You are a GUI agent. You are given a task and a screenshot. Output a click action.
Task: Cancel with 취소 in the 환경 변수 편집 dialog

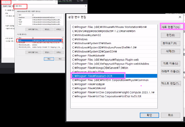(171, 115)
